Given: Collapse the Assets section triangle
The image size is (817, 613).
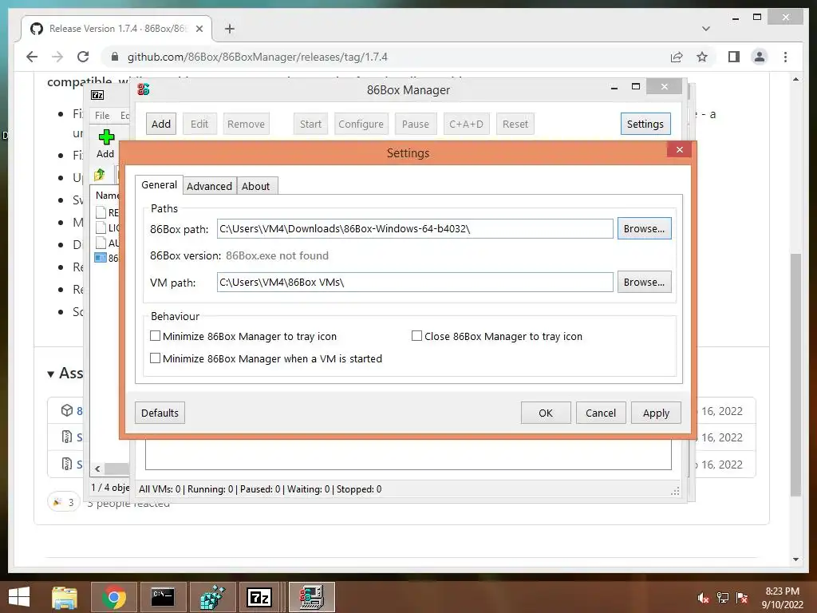Looking at the screenshot, I should (x=50, y=374).
